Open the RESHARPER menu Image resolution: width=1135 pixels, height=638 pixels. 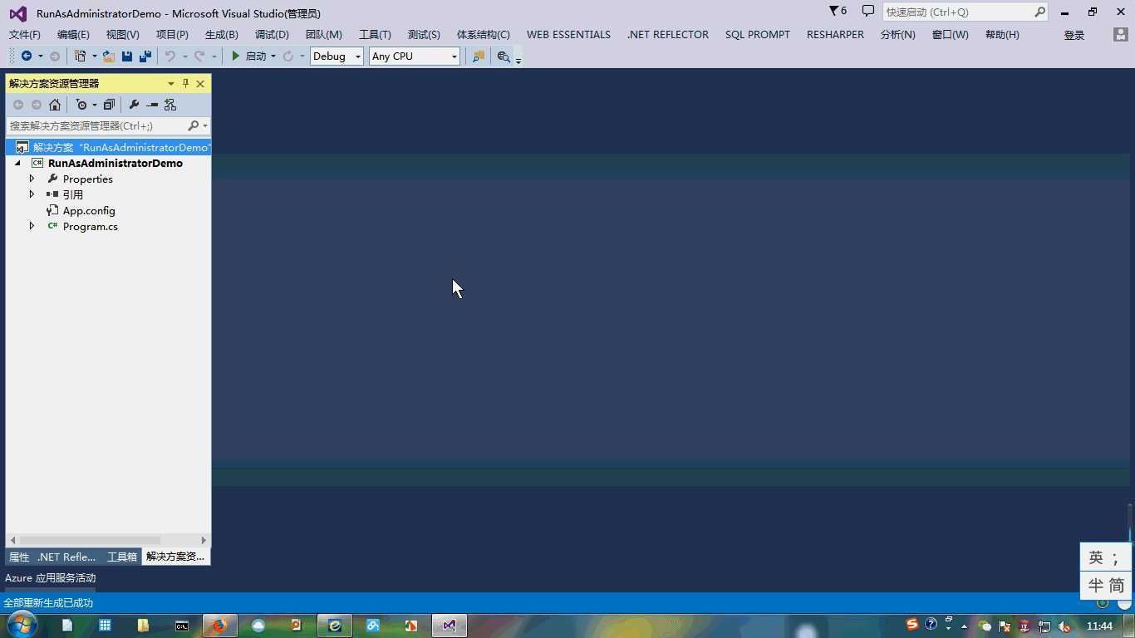[x=835, y=35]
